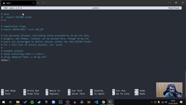Screen dimensions: 186x105
Task: Show hidden system tray icons
Action: tap(152, 102)
